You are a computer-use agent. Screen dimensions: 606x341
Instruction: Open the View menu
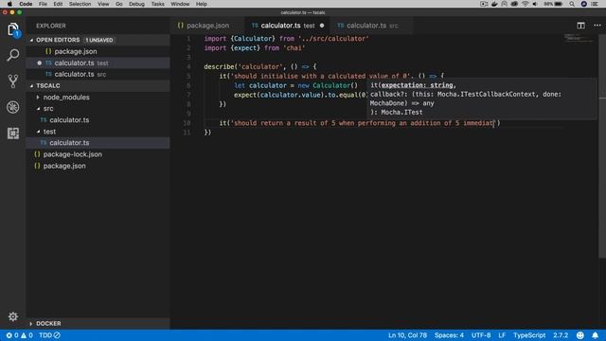pyautogui.click(x=103, y=4)
